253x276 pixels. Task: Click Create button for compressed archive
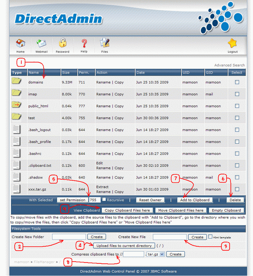(176, 254)
